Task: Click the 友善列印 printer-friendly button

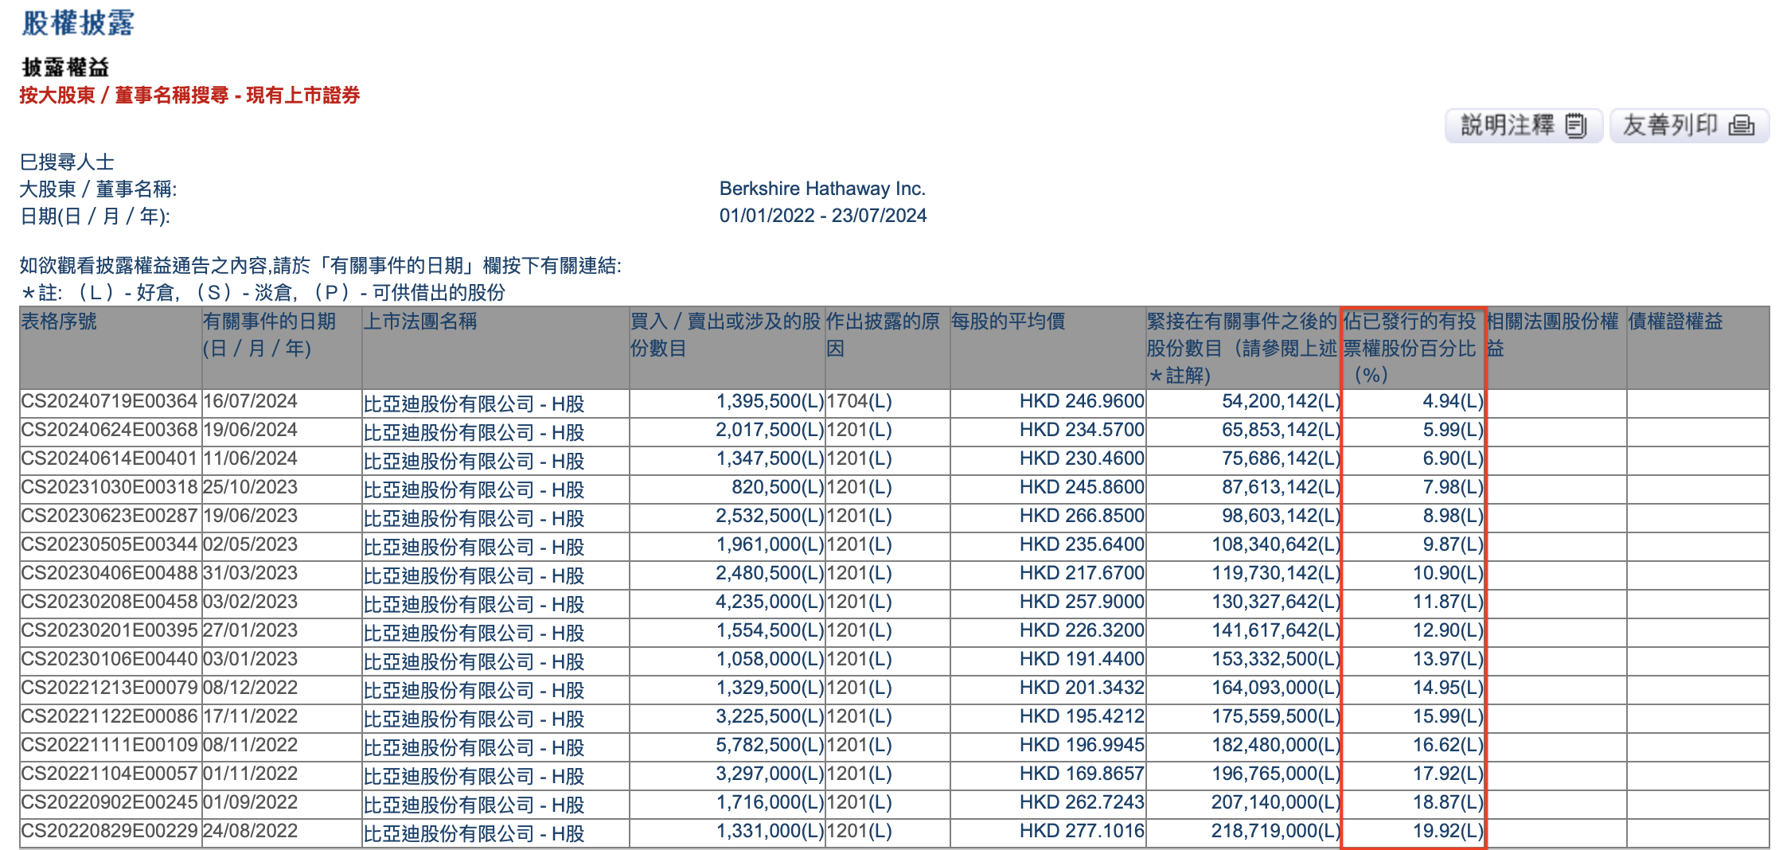Action: (x=1689, y=126)
